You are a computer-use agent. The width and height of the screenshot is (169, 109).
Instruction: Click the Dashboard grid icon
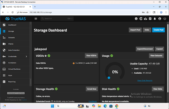(4, 25)
